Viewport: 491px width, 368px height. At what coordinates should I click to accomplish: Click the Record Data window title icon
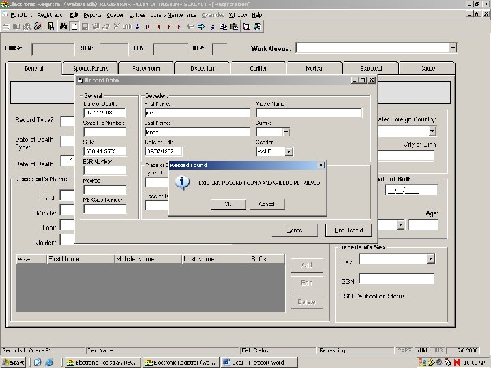click(x=80, y=80)
